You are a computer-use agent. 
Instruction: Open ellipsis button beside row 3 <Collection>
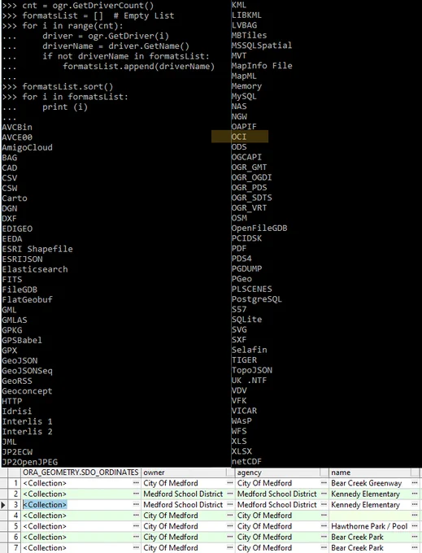136,505
